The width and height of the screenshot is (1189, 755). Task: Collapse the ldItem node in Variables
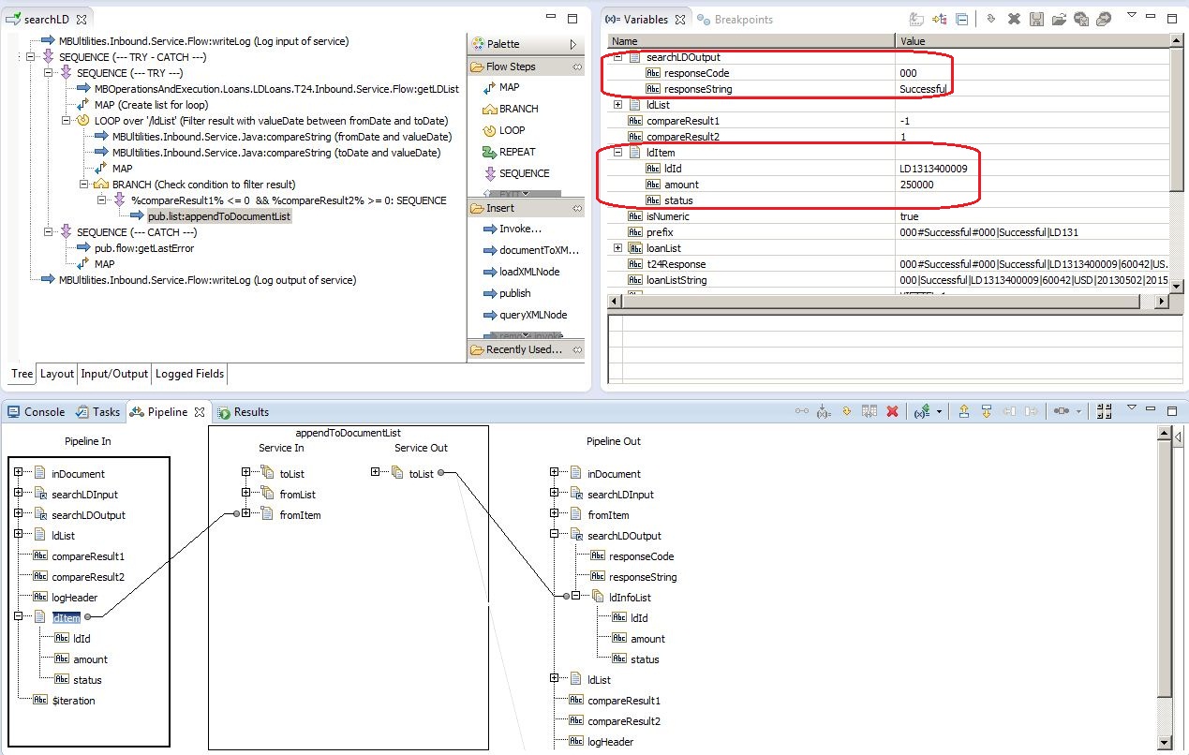(x=618, y=153)
